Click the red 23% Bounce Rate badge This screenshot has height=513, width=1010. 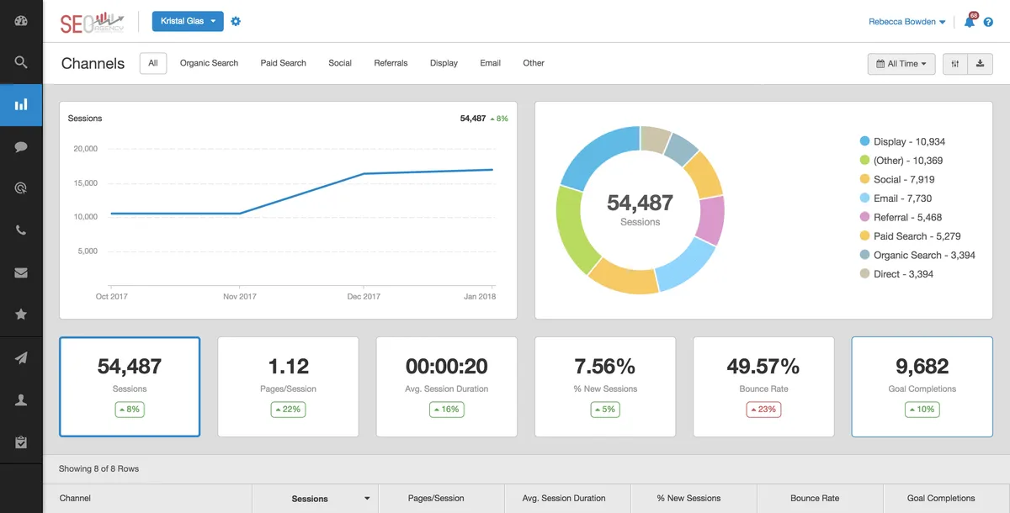pyautogui.click(x=763, y=410)
